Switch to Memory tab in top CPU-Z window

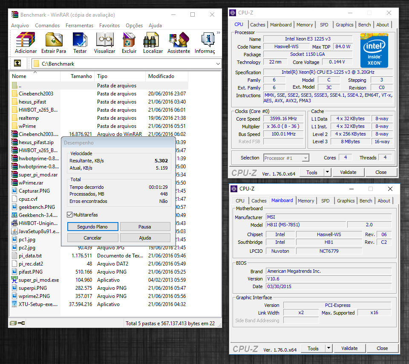304,25
